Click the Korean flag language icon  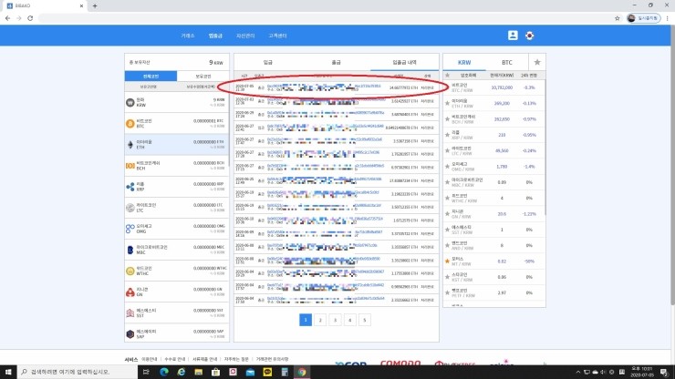(x=529, y=36)
